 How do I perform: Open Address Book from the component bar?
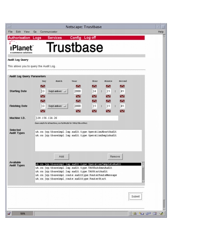coord(155,213)
